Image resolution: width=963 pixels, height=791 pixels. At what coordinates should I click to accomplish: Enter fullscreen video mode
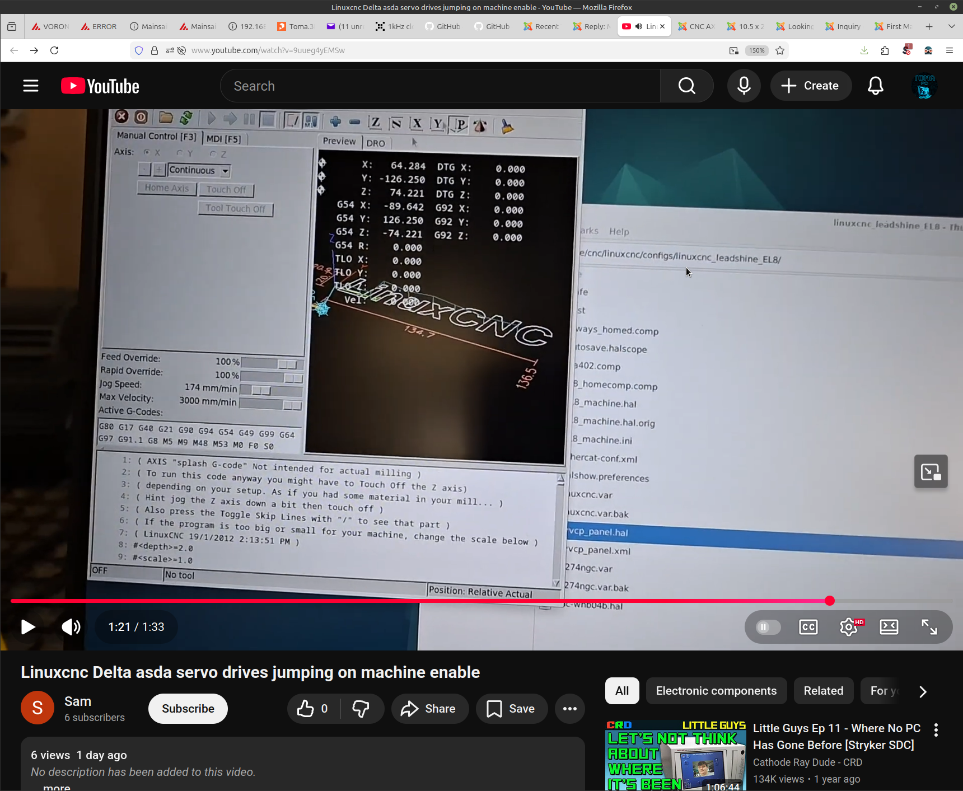tap(929, 627)
